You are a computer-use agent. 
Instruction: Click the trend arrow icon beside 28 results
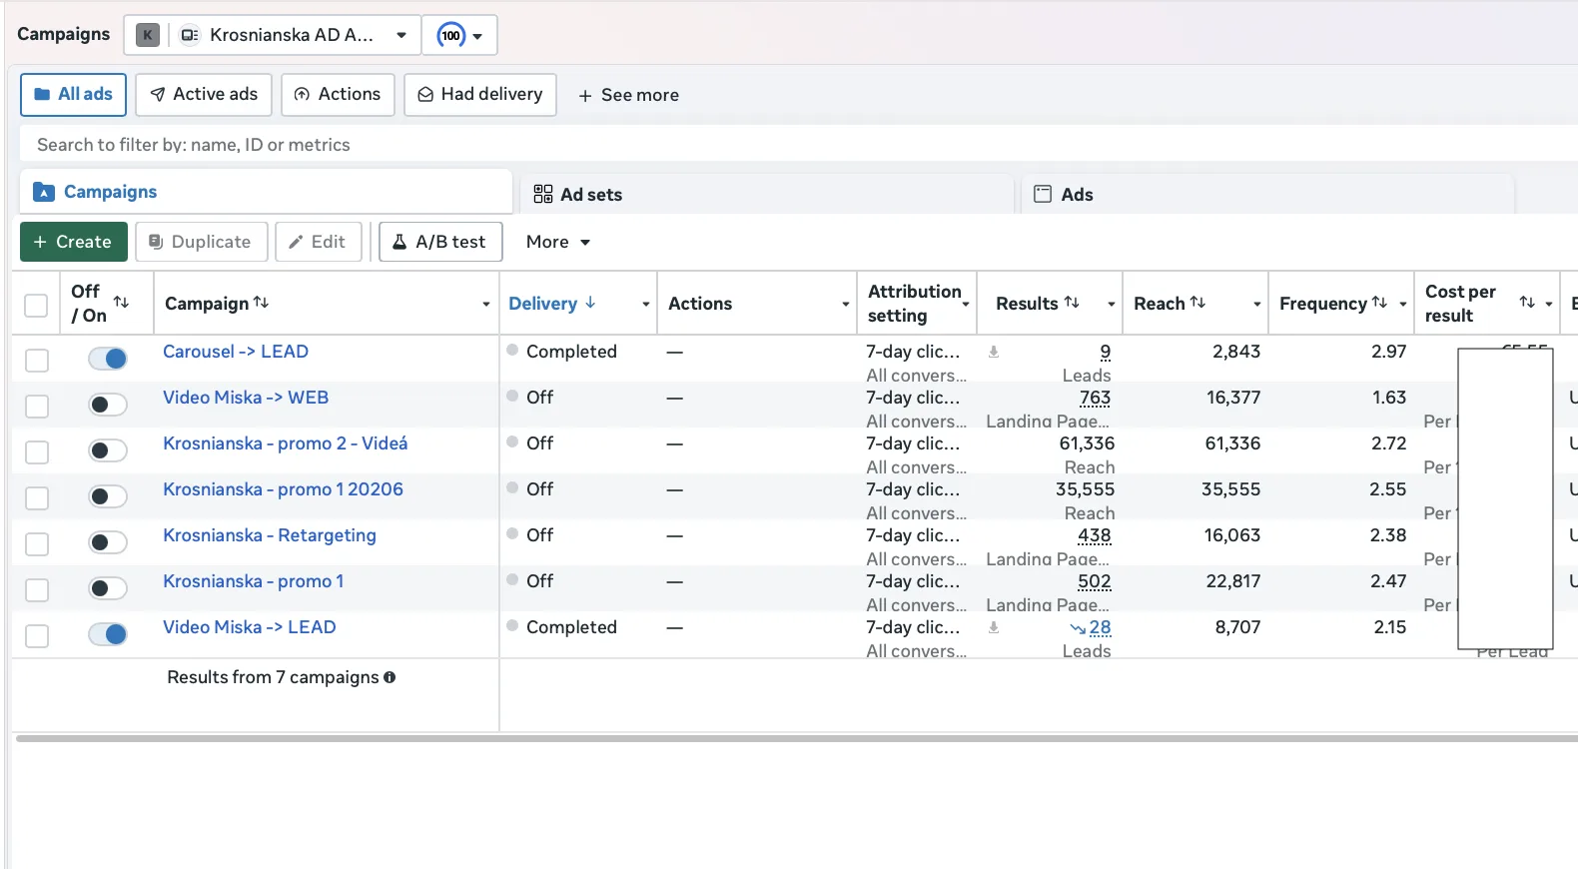pos(1078,628)
